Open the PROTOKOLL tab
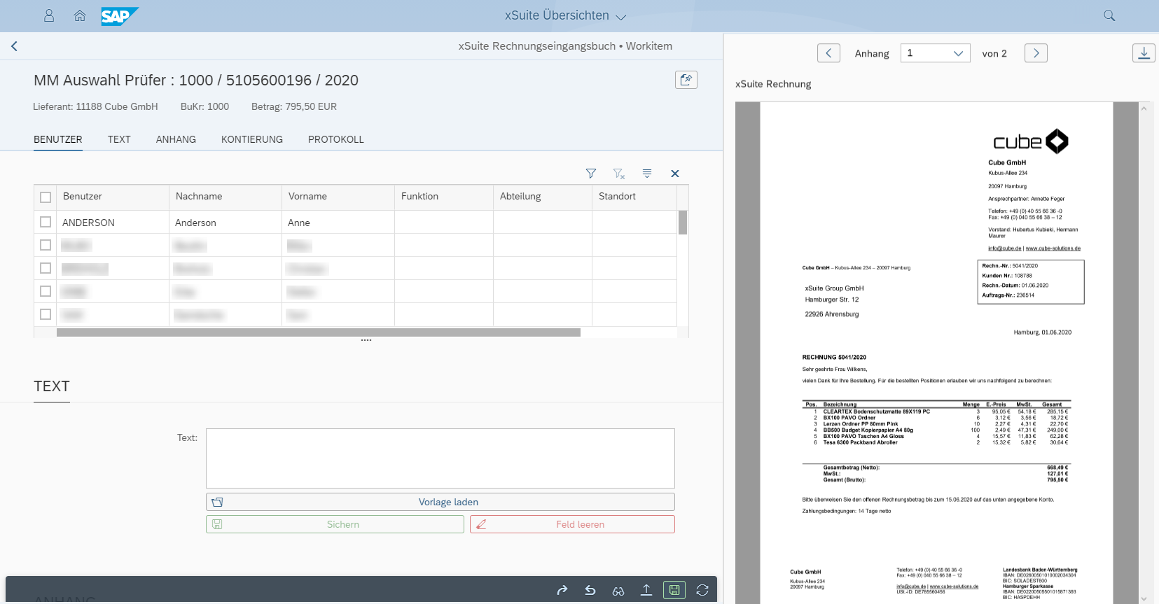1159x604 pixels. tap(336, 139)
